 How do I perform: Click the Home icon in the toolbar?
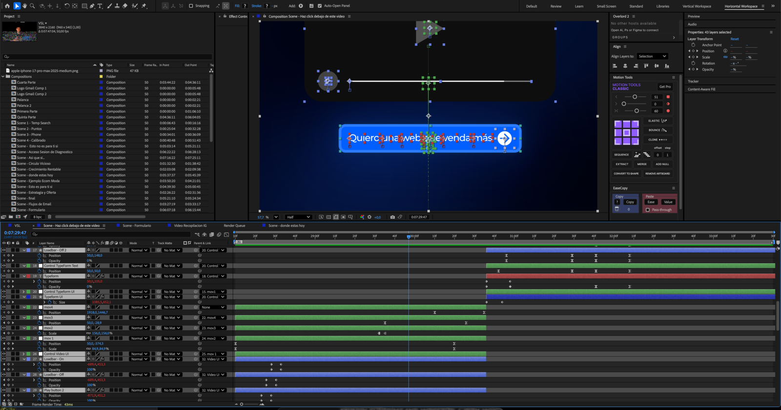pyautogui.click(x=7, y=6)
